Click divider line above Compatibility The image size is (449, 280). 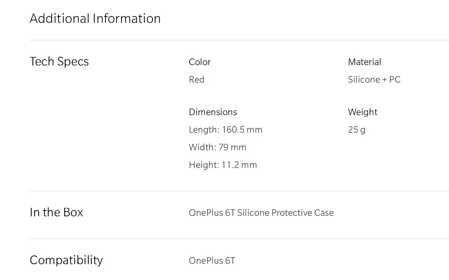[x=239, y=239]
